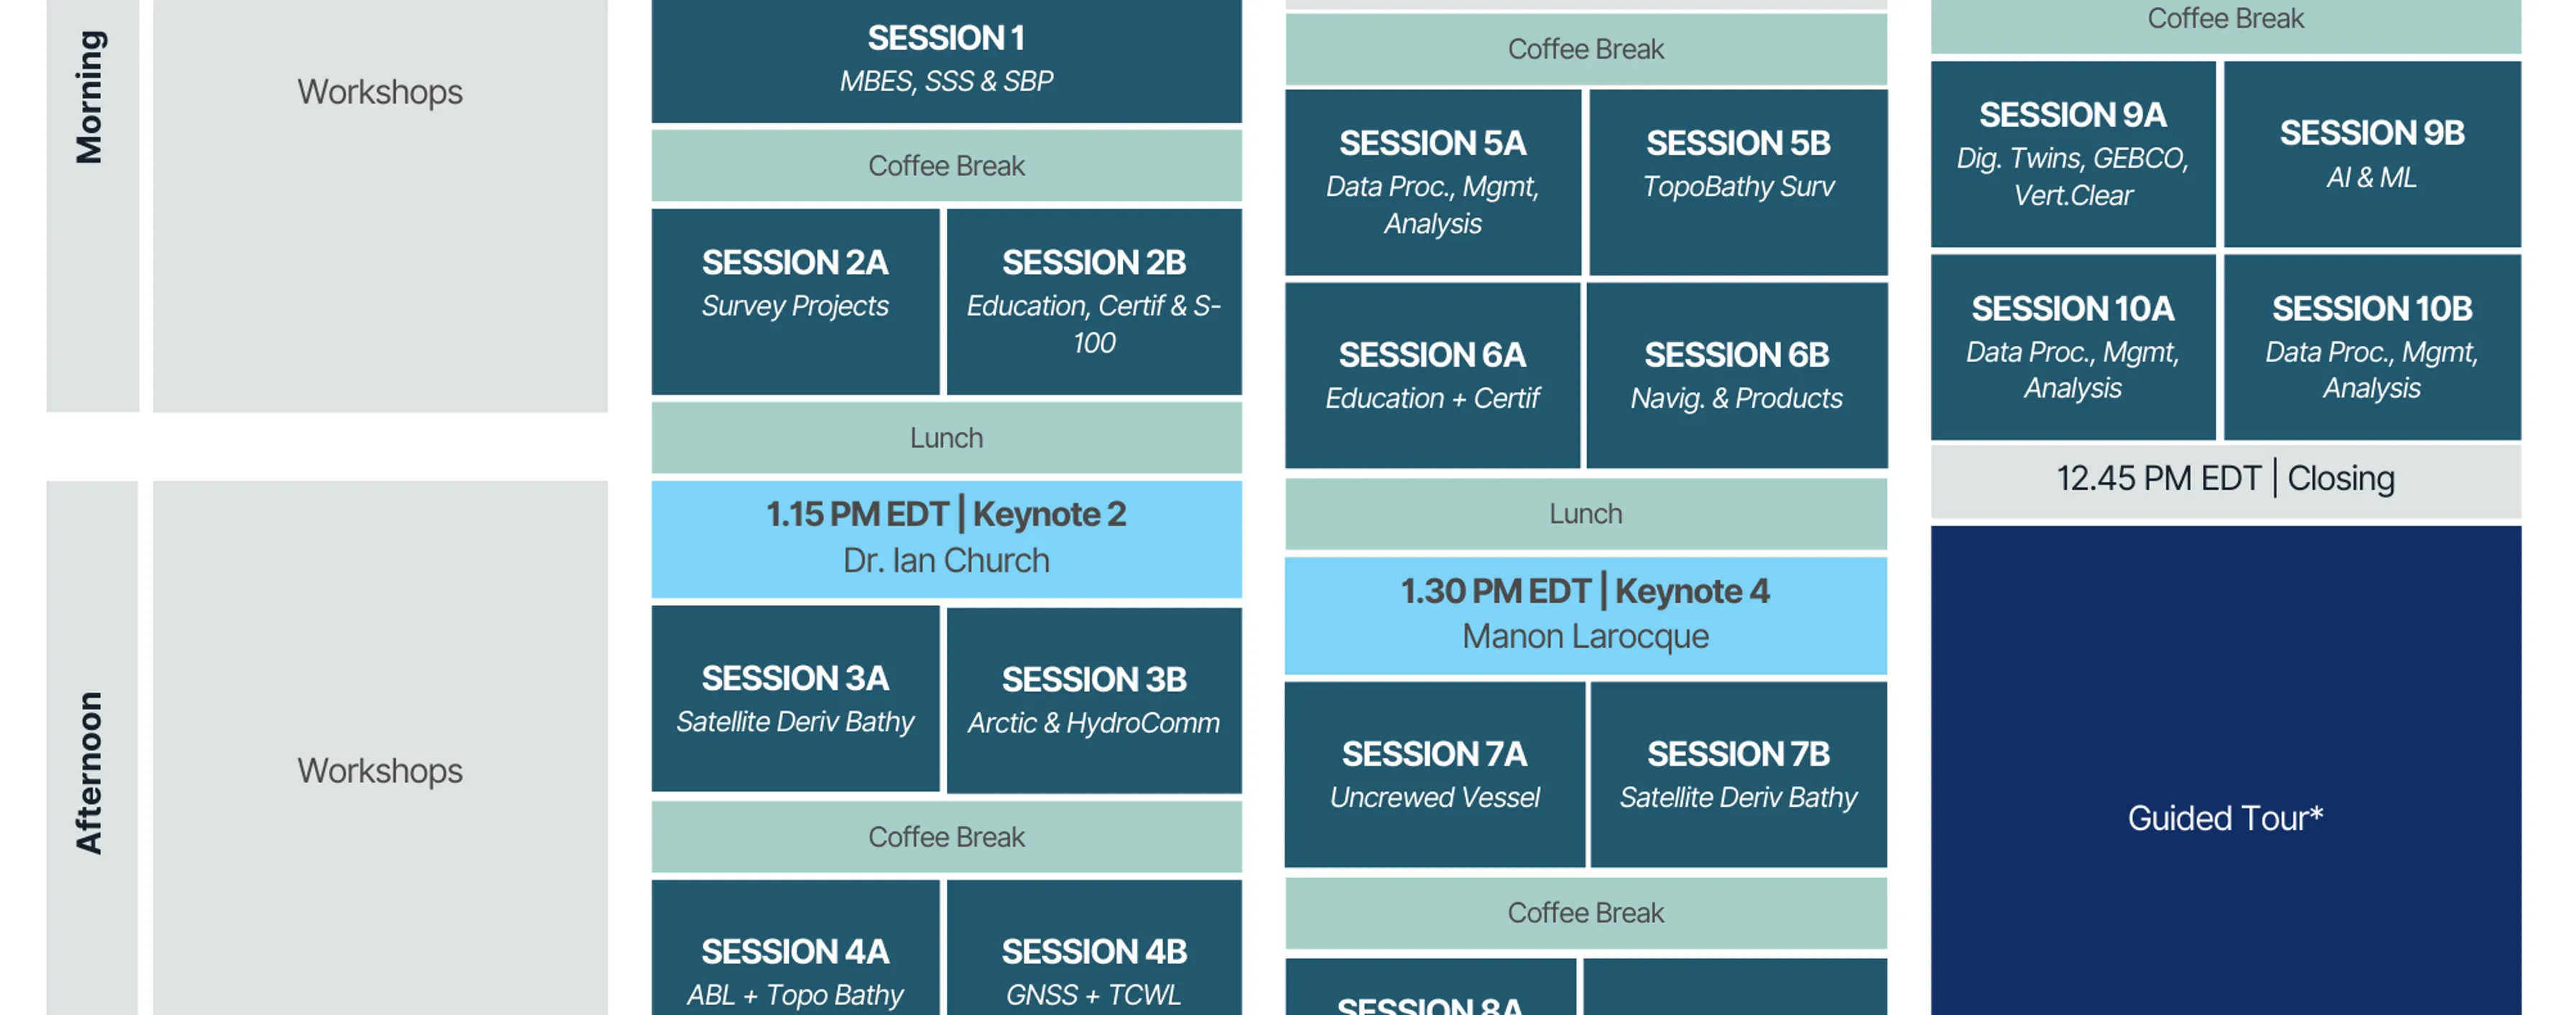Open Session 6A Education + Certif
Screen dimensions: 2569x1015
[1432, 375]
